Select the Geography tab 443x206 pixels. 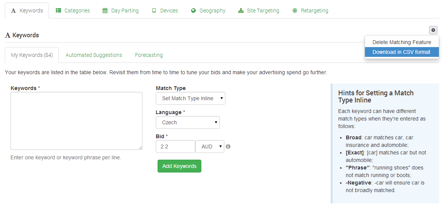tap(208, 11)
